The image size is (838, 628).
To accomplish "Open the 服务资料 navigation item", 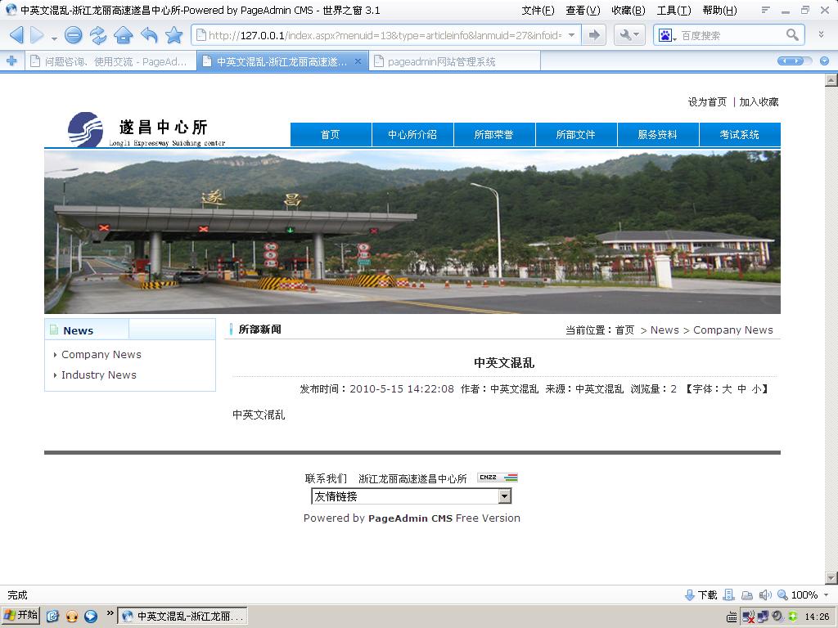I will tap(657, 135).
